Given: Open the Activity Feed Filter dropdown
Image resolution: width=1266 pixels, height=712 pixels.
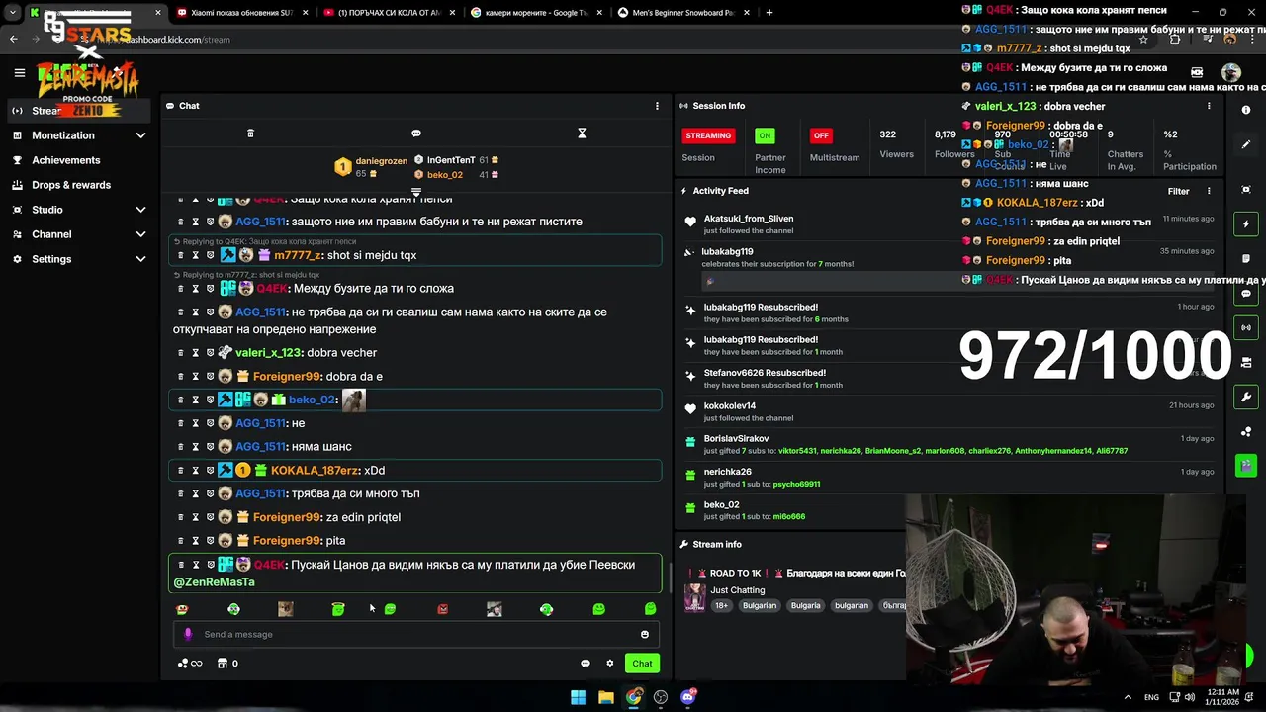Looking at the screenshot, I should tap(1178, 191).
